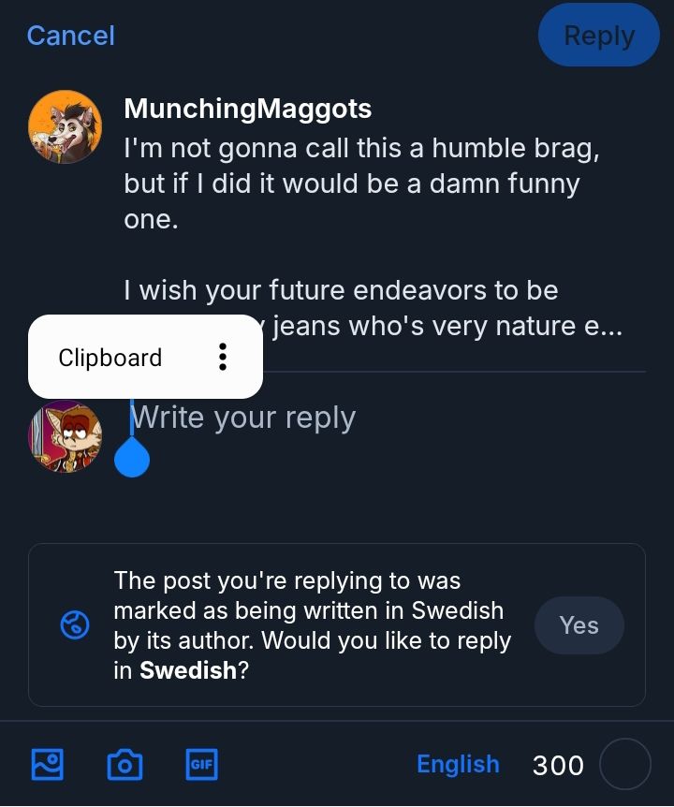Image resolution: width=674 pixels, height=807 pixels.
Task: Tap MunchingMaggots' wolf avatar
Action: (x=65, y=126)
